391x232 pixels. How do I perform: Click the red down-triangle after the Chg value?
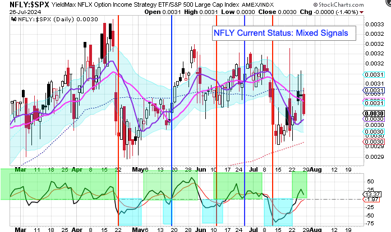point(384,11)
